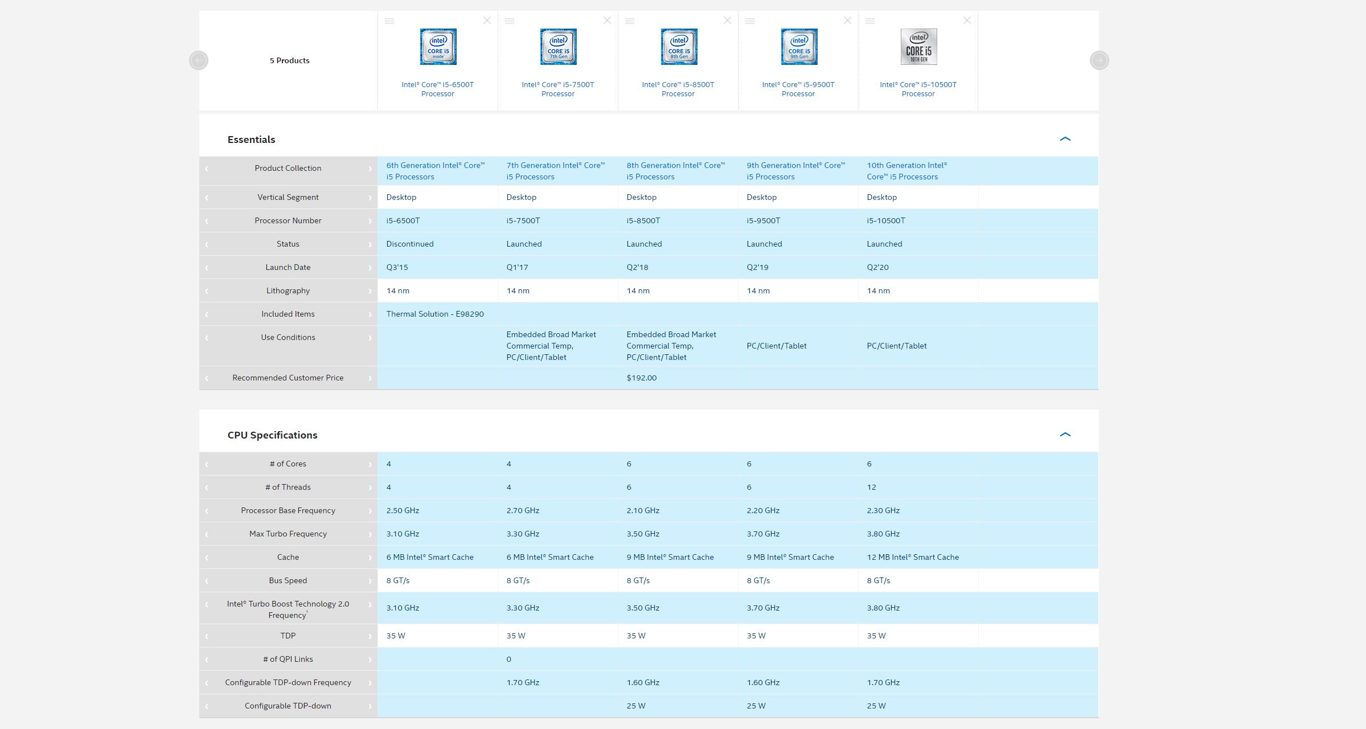Click the Core i5 8th Gen badge image
Screen dimensions: 1366x729
679,47
